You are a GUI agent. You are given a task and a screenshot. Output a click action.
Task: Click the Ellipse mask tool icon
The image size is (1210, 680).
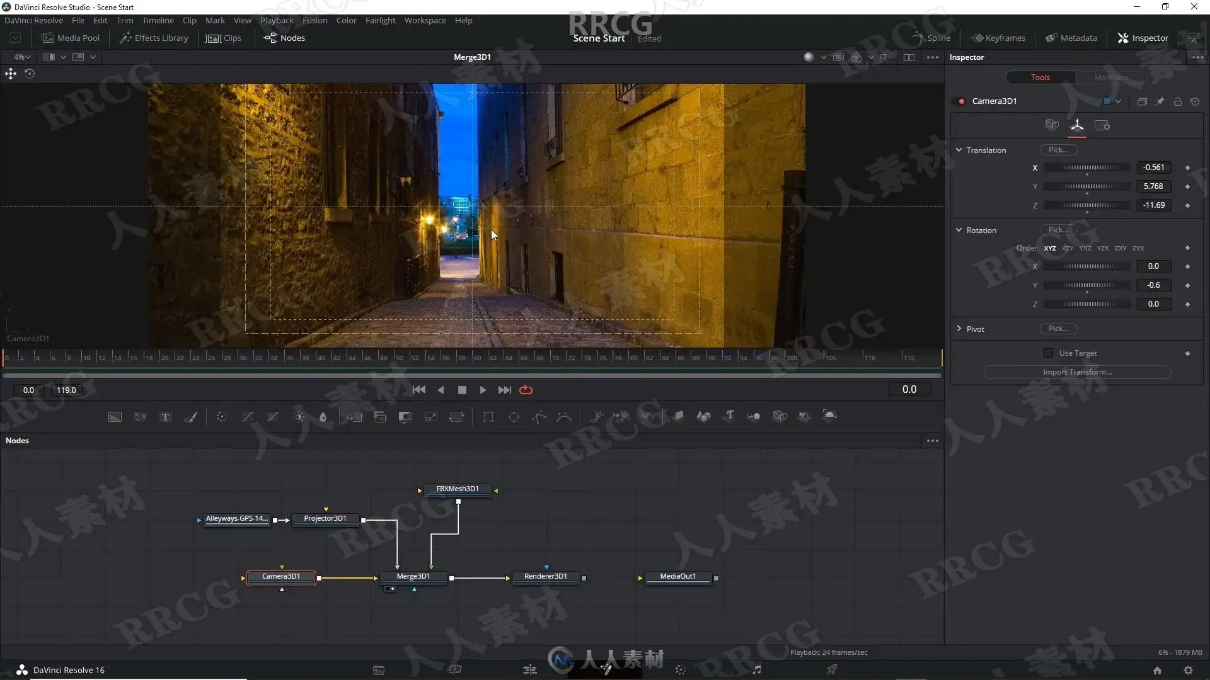point(514,417)
